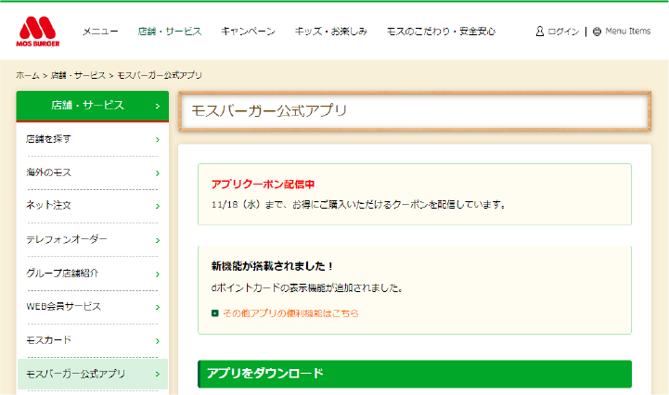Click the chevron on the テレフォンオーダー row
The image size is (669, 395).
click(x=158, y=240)
